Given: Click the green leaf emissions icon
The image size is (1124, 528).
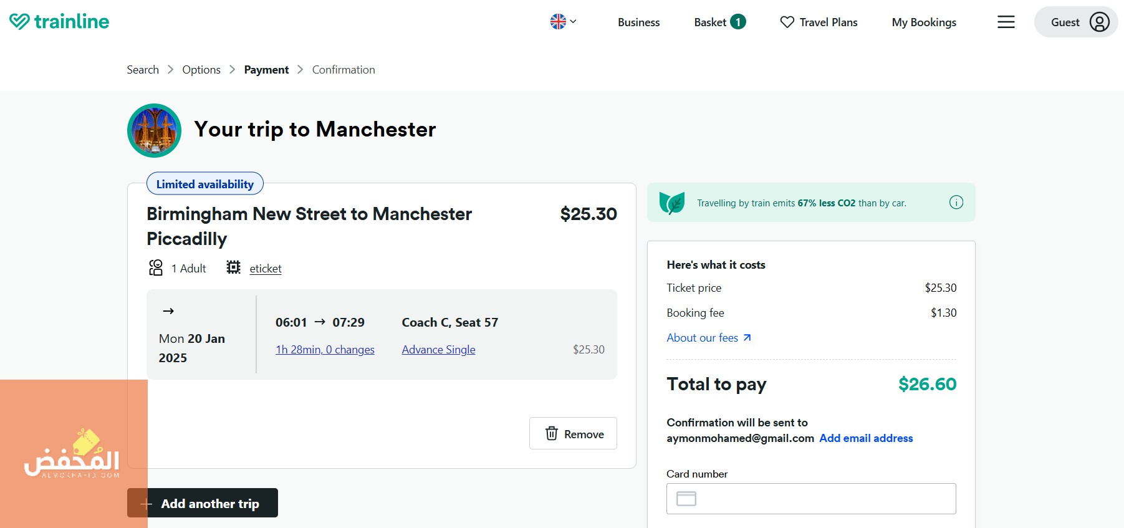Looking at the screenshot, I should click(x=672, y=203).
